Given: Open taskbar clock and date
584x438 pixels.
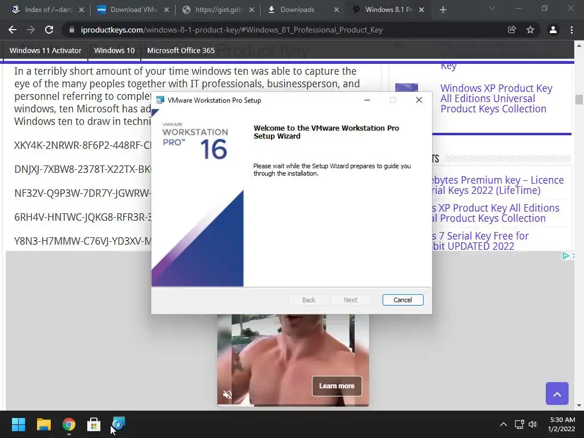Looking at the screenshot, I should coord(562,424).
